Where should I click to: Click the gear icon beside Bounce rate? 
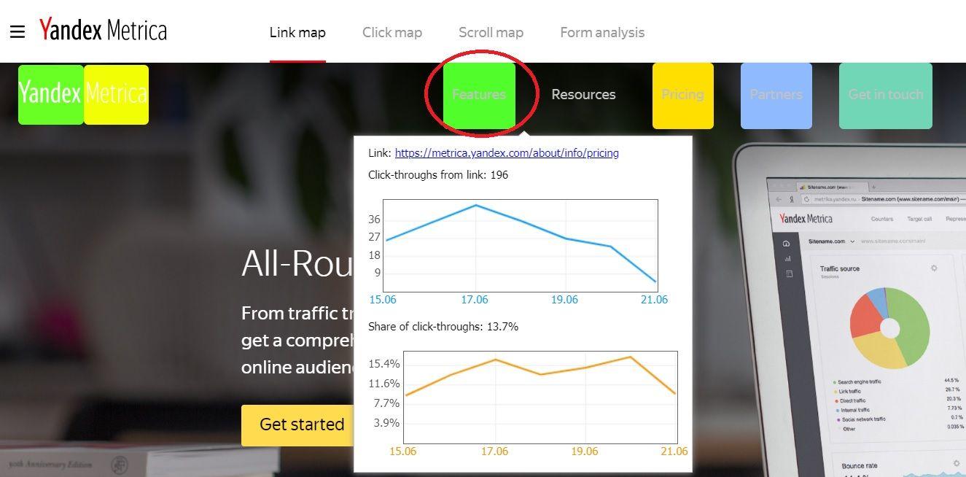(x=957, y=463)
